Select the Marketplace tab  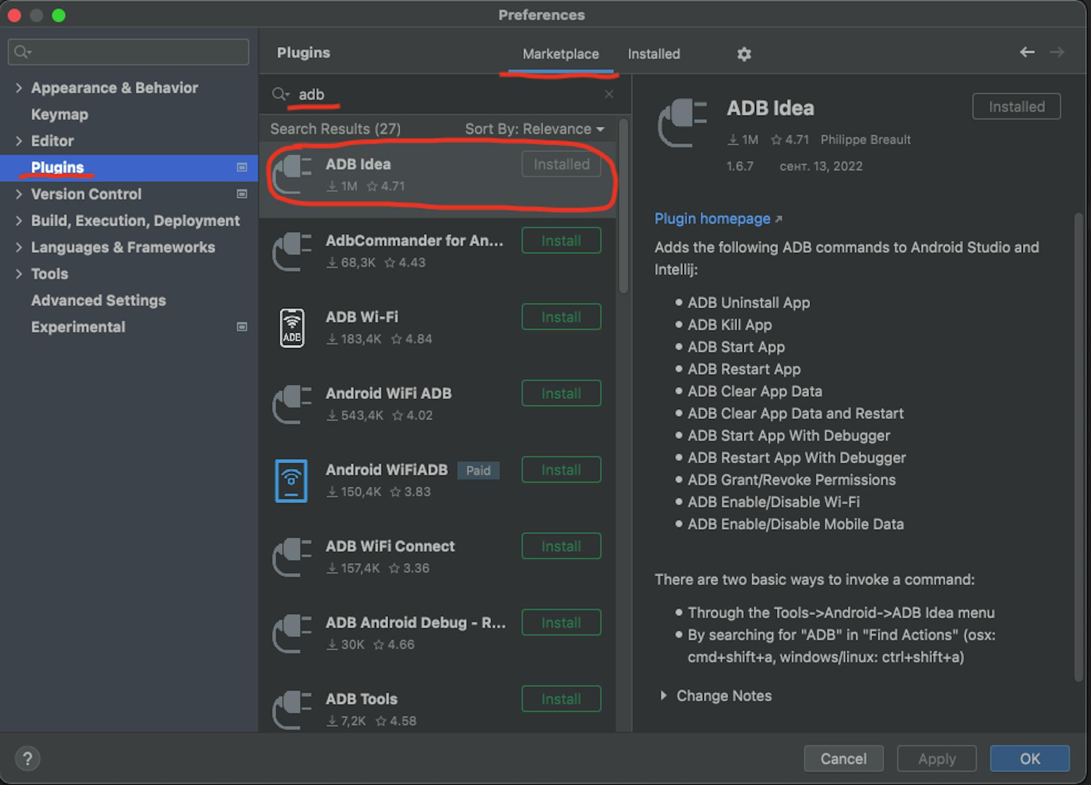560,54
